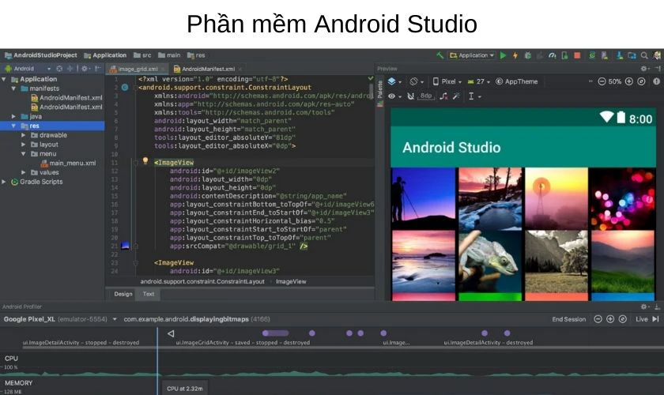Zoom in the layout preview
664x395 pixels.
pyautogui.click(x=629, y=81)
